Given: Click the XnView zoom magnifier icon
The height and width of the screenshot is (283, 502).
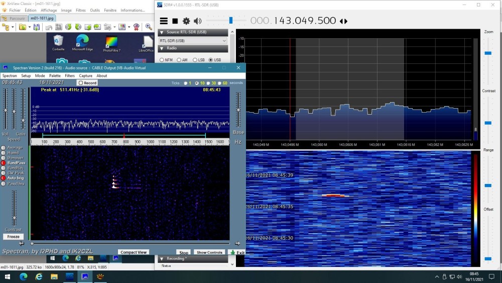Looking at the screenshot, I should (149, 27).
